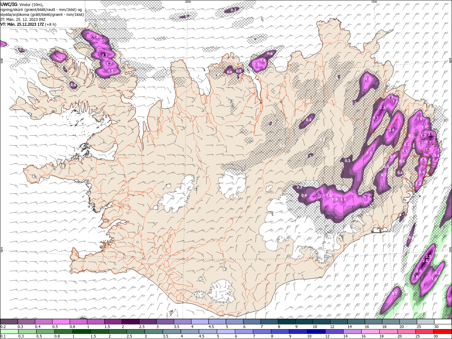The image size is (452, 339).
Task: Click the "0.2" label in the upper legend
Action: [x=2, y=327]
